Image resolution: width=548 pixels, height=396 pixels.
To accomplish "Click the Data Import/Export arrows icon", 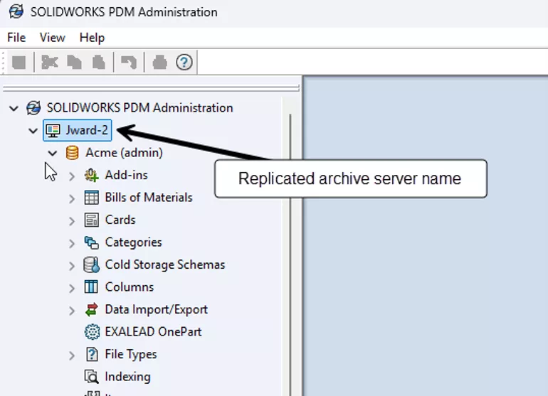I will (x=92, y=310).
